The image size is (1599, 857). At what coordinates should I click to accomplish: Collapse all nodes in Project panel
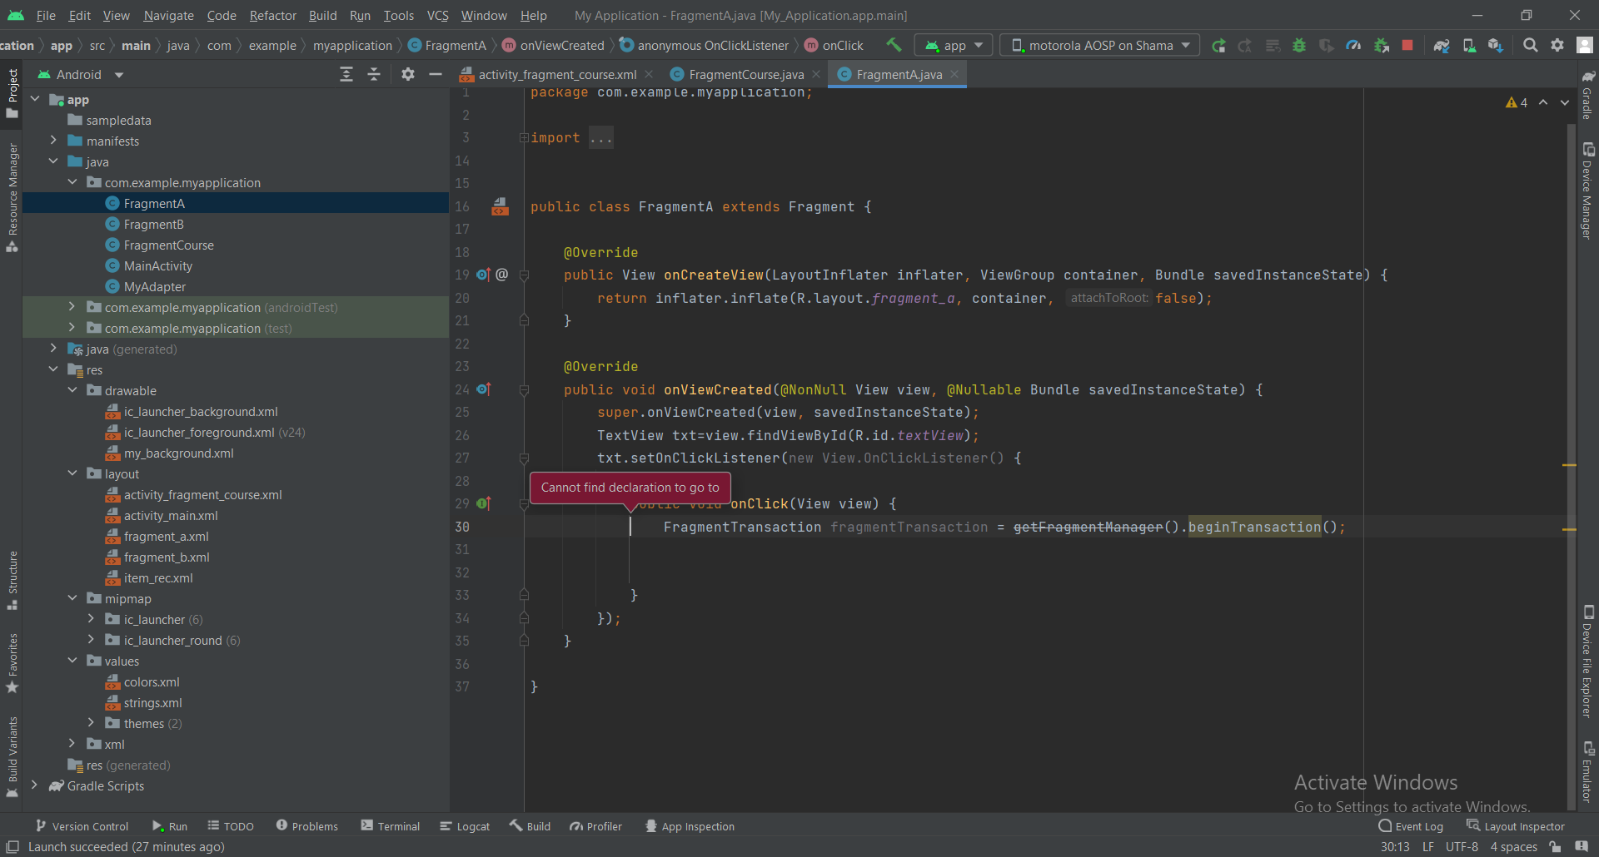click(x=374, y=75)
